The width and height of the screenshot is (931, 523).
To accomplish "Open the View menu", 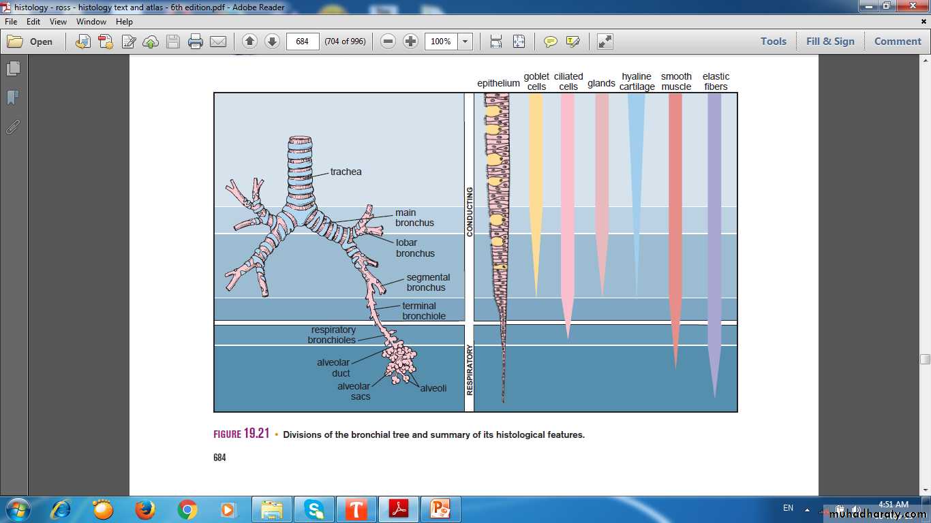I will [58, 22].
